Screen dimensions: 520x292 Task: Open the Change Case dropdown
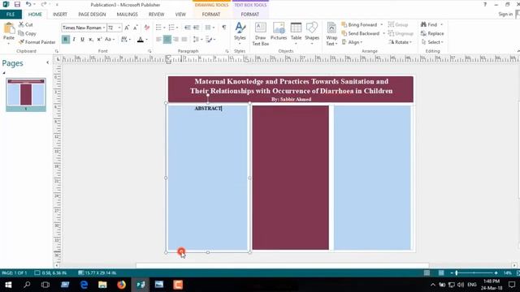(110, 40)
